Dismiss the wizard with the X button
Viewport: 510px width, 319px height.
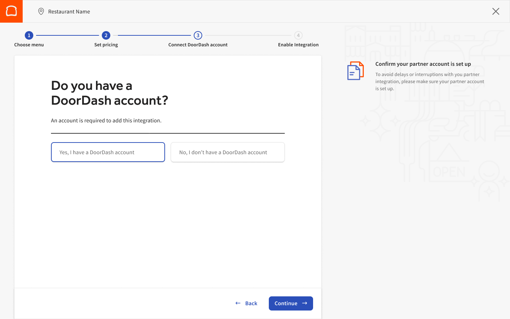[495, 11]
